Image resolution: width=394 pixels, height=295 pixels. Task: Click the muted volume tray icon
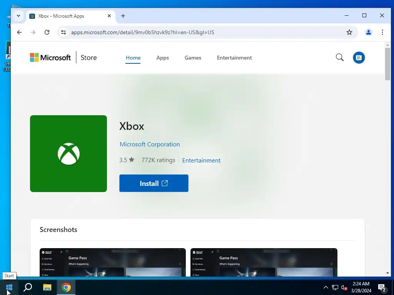pos(344,287)
